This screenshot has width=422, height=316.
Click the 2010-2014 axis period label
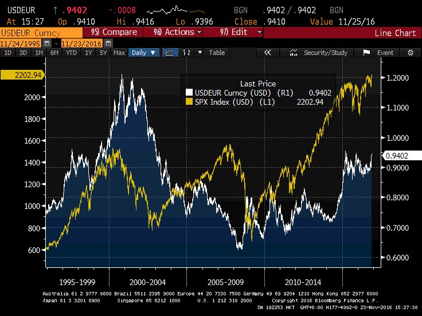point(303,282)
